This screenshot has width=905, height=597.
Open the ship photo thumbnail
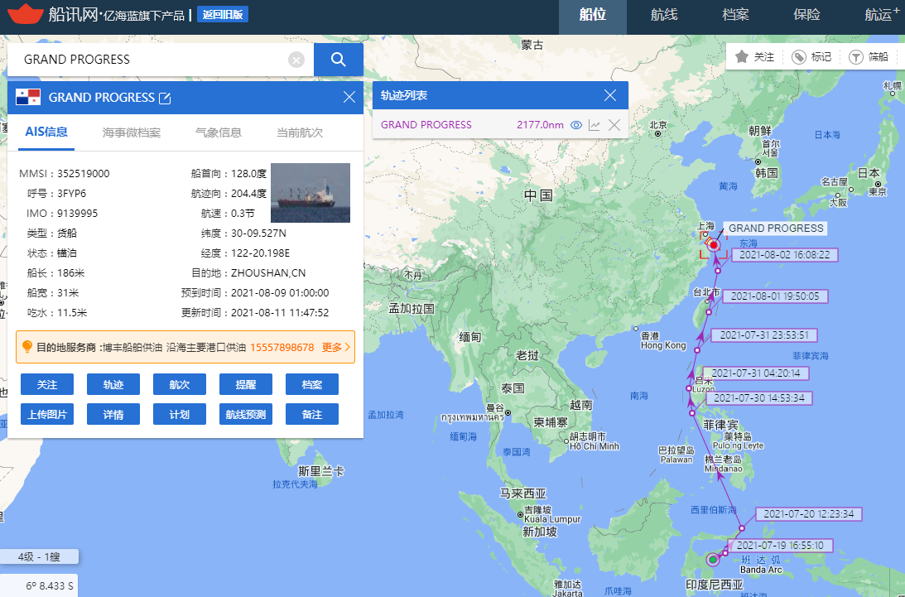click(310, 193)
